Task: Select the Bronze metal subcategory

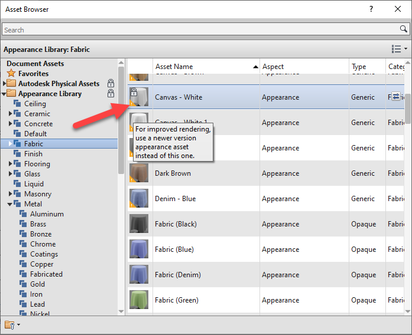Action: coord(41,234)
